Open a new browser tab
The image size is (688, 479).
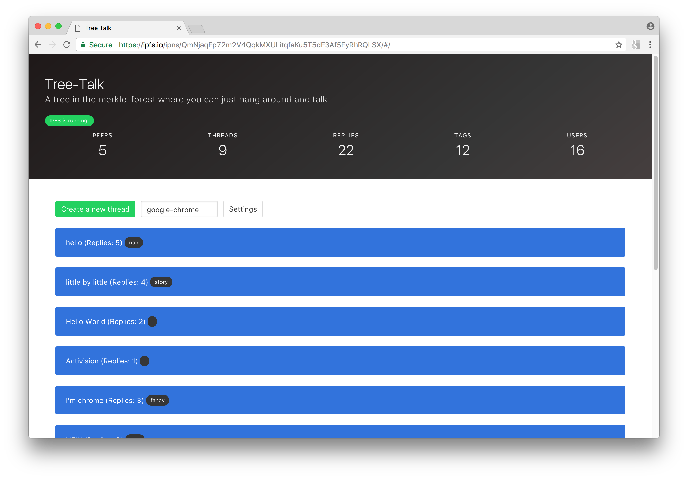(x=197, y=29)
